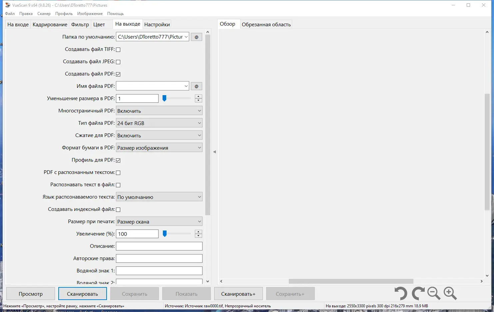Viewport: 494px width, 312px height.
Task: Click the options panel scroll up arrow
Action: [208, 32]
